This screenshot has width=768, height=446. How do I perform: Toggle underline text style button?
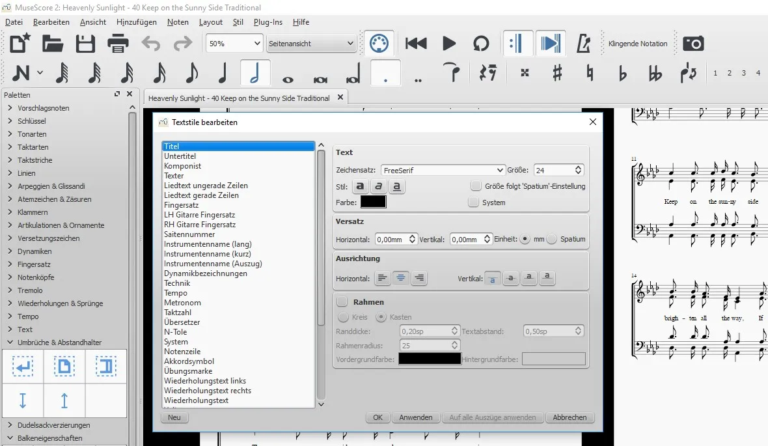coord(396,186)
